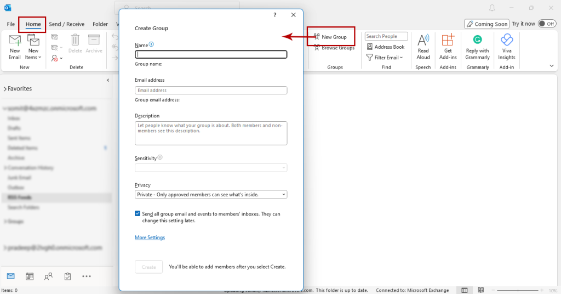Click the Name info icon
The image size is (561, 294).
[151, 44]
